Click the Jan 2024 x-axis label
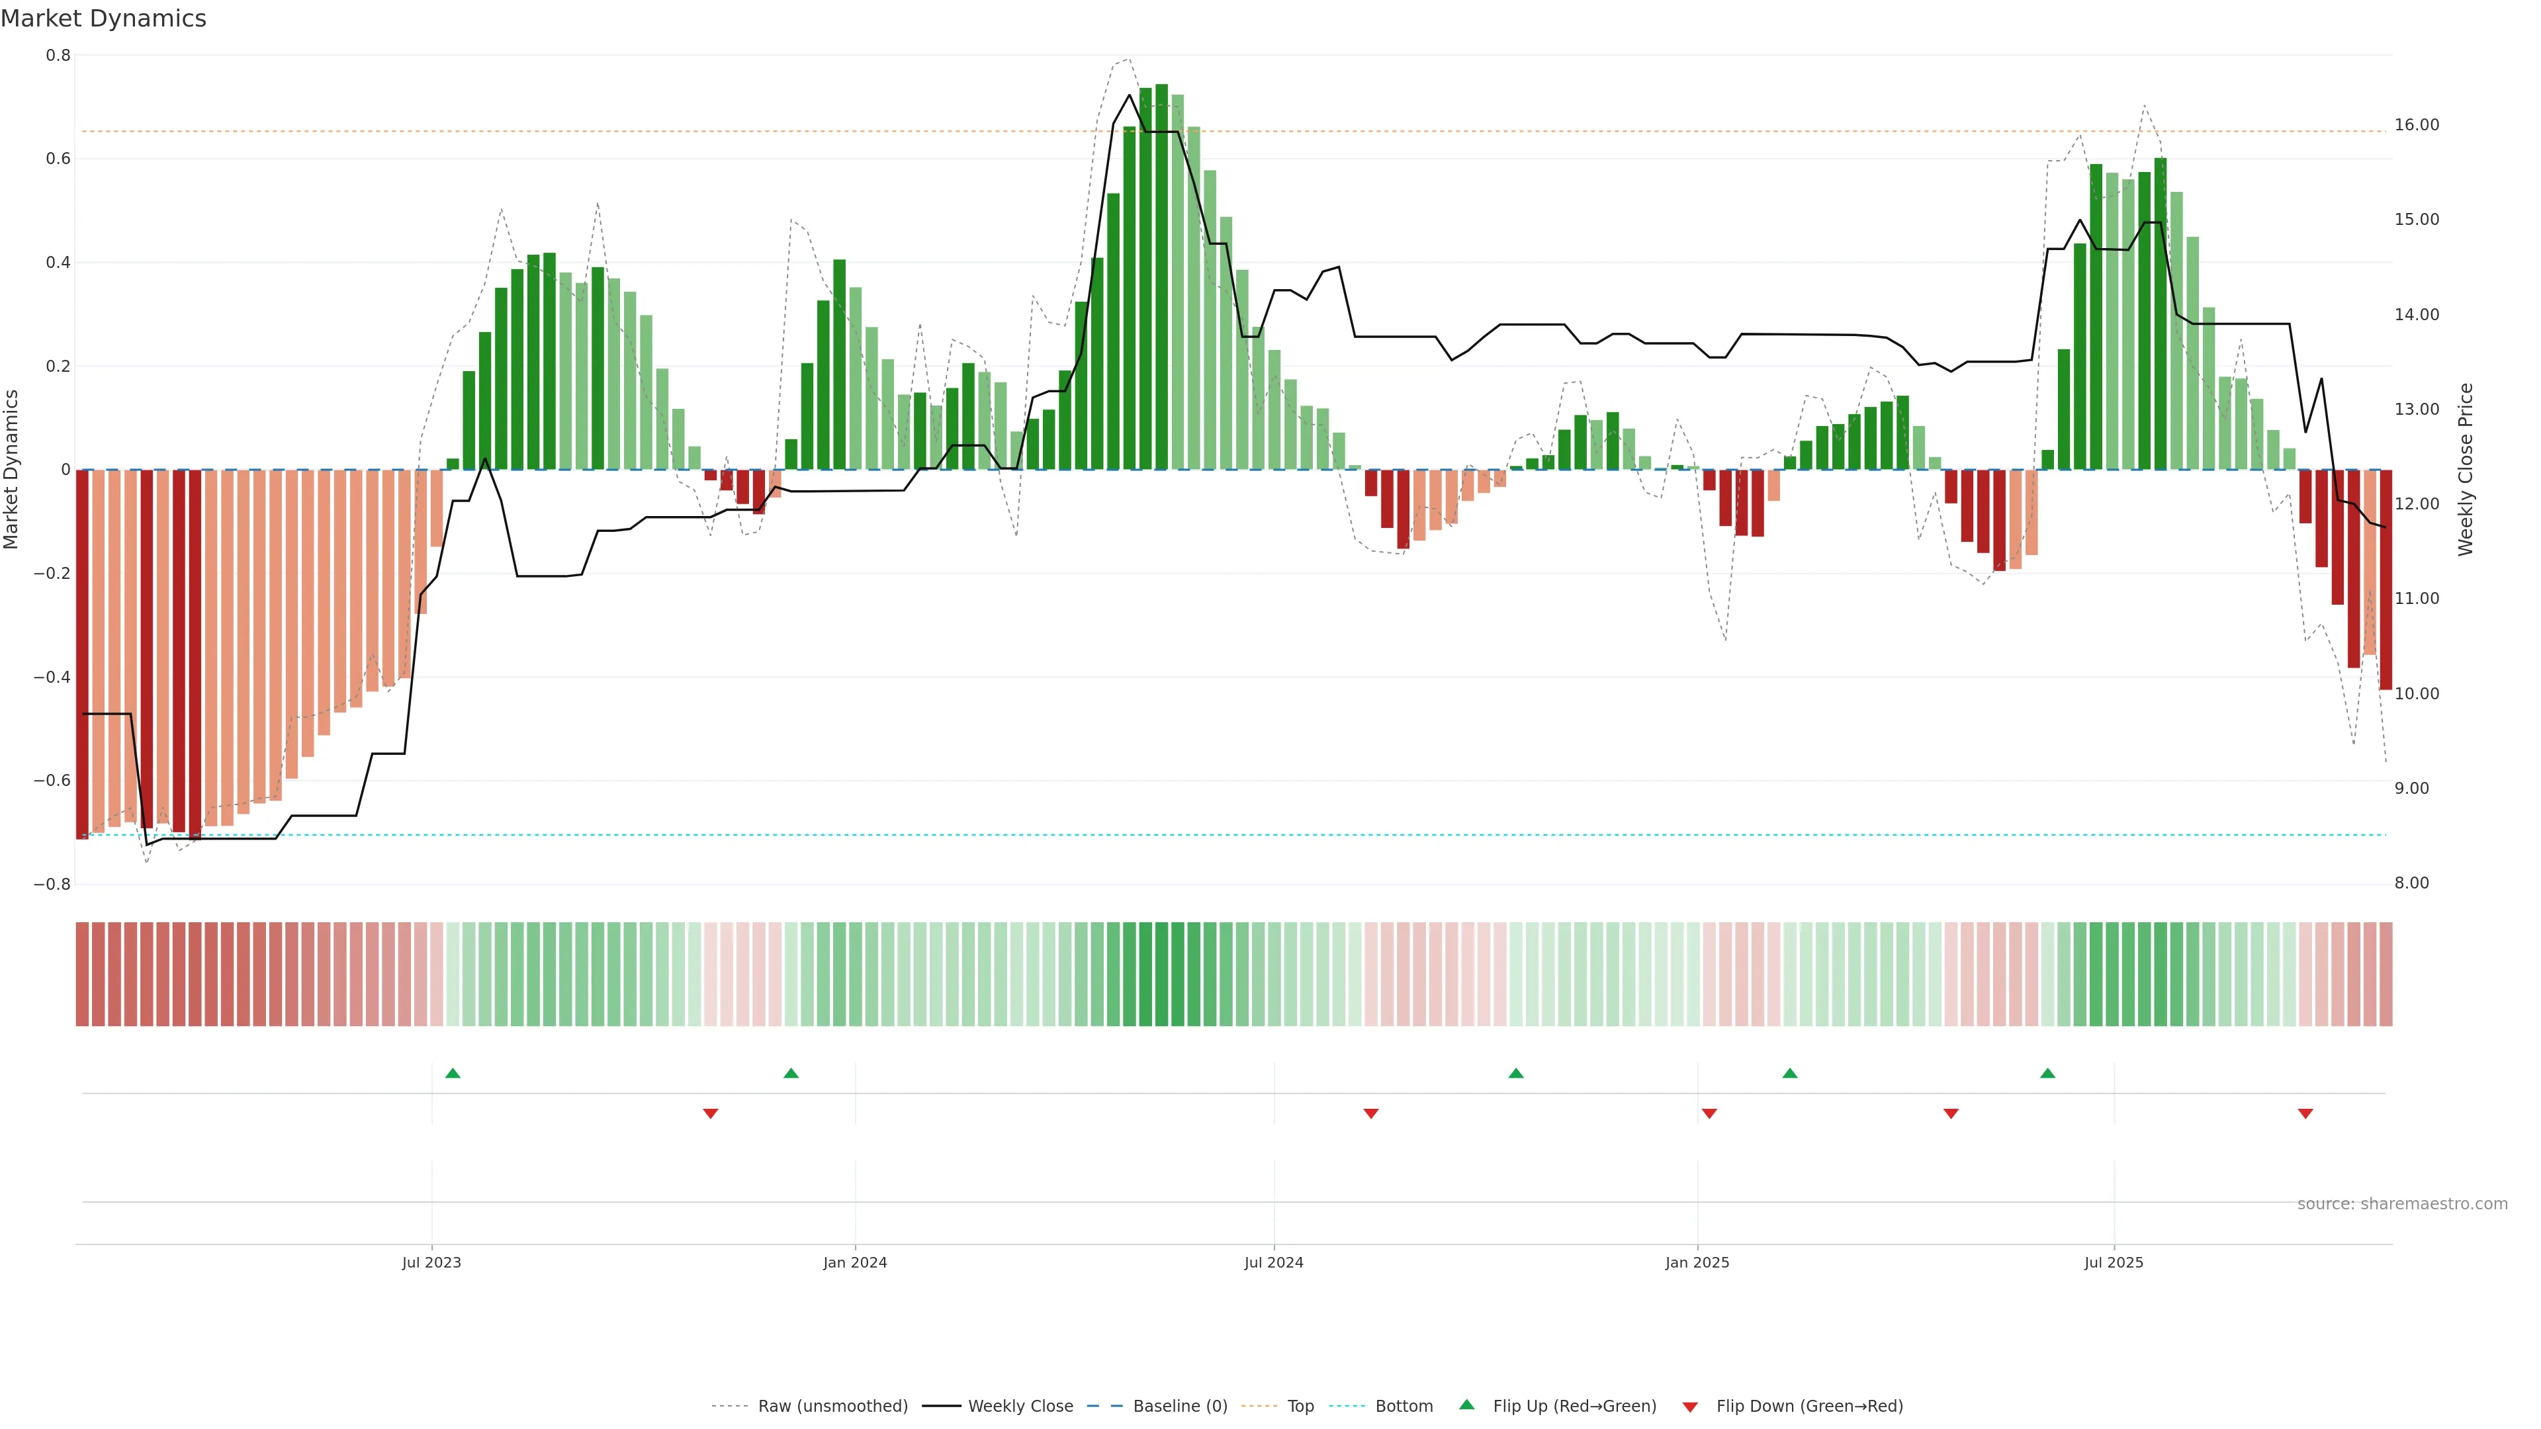 (855, 1262)
